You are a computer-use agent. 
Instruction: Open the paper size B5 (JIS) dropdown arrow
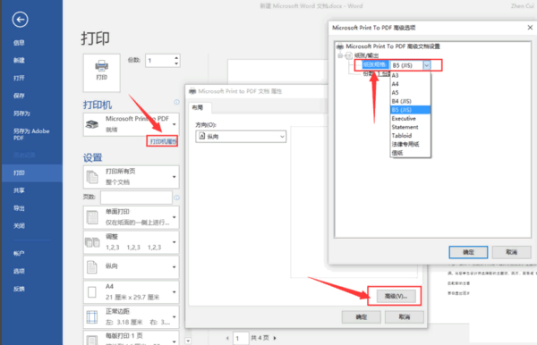pyautogui.click(x=426, y=65)
